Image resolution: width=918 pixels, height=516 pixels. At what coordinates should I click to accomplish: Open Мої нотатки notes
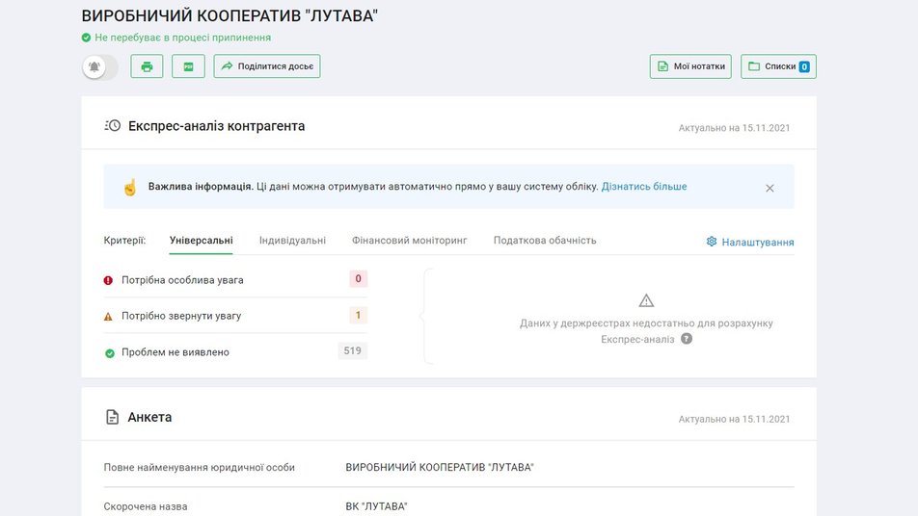point(691,66)
